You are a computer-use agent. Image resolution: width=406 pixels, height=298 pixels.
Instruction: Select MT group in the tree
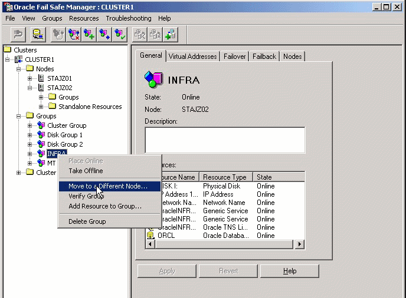[x=51, y=163]
